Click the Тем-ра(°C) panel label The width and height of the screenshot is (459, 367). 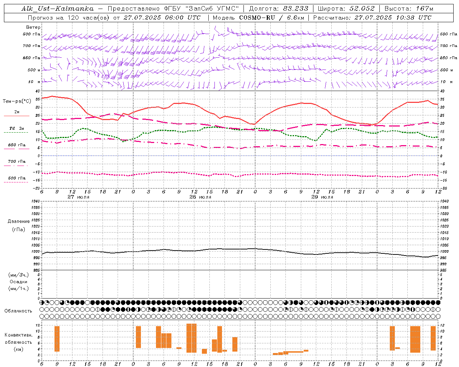(x=16, y=101)
